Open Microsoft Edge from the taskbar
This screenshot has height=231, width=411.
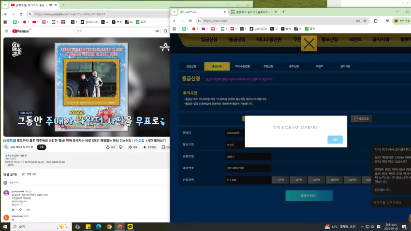pos(99,227)
